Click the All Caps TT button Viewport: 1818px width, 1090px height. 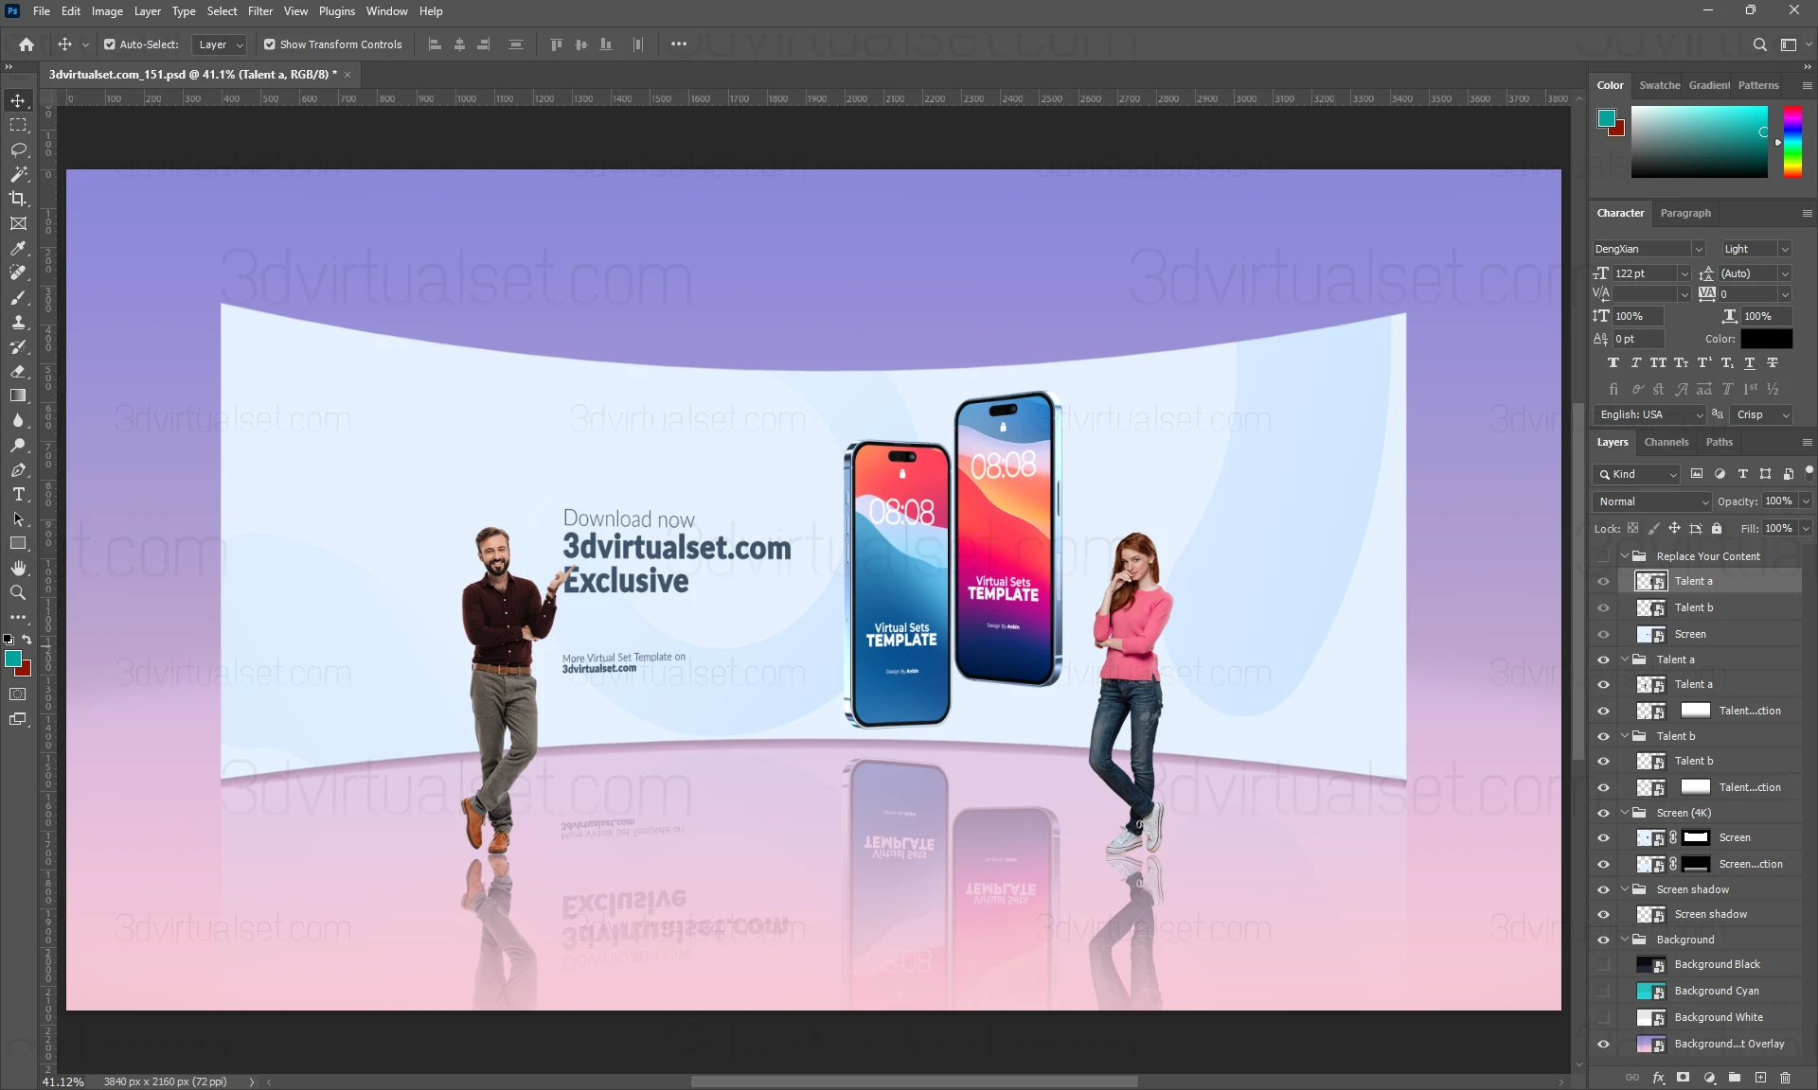pyautogui.click(x=1658, y=363)
